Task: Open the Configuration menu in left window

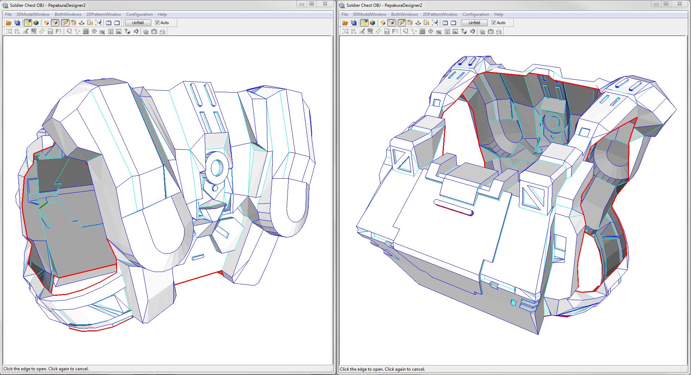Action: pyautogui.click(x=139, y=14)
